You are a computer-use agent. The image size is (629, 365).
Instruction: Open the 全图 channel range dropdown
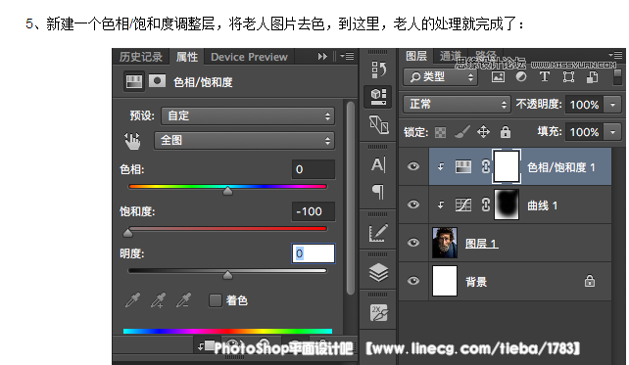(244, 140)
